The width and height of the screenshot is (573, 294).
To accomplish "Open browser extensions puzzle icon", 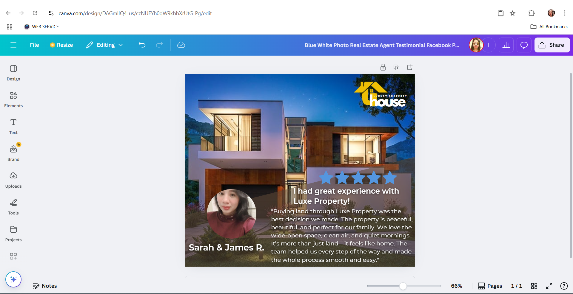I will click(532, 13).
